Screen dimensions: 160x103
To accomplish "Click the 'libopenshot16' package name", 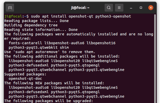I will pos(101,43).
